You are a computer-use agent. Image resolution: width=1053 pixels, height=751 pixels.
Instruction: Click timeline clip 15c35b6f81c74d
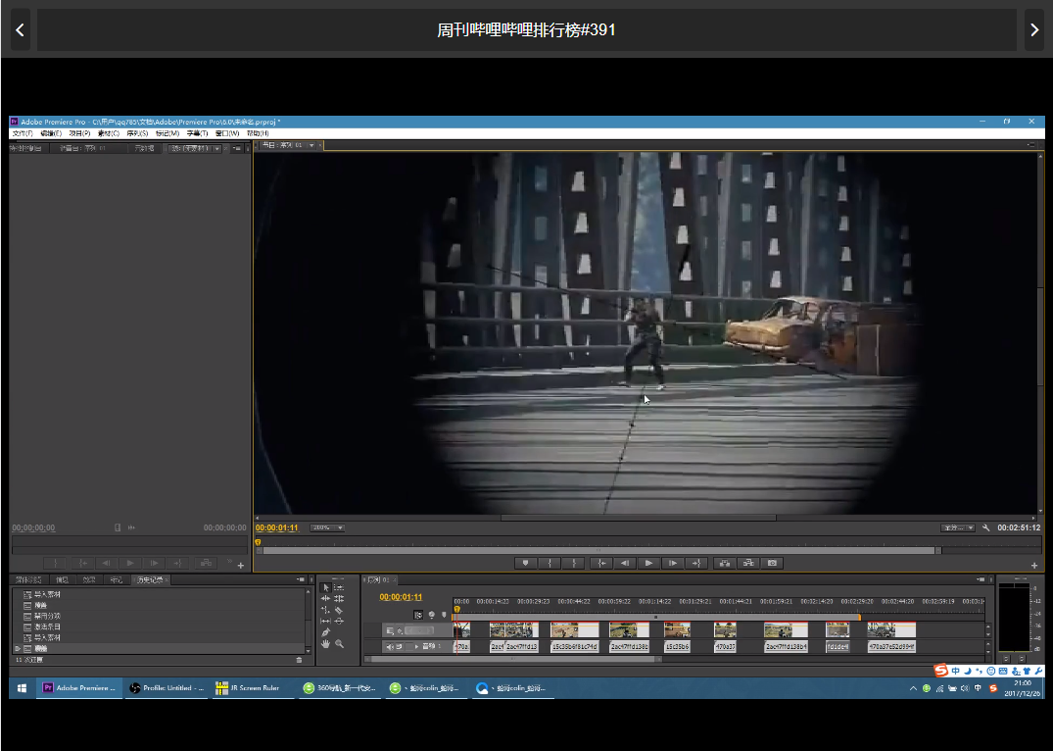(574, 647)
